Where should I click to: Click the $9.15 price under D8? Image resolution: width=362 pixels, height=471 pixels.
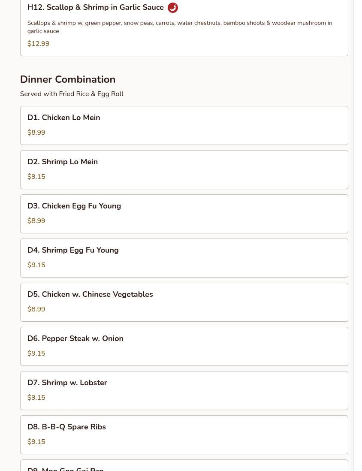click(x=36, y=442)
